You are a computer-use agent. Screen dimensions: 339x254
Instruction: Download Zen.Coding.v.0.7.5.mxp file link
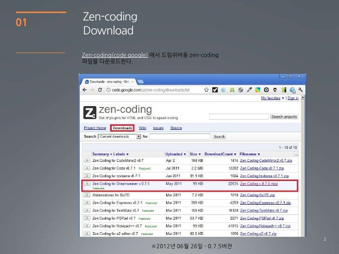pos(259,184)
